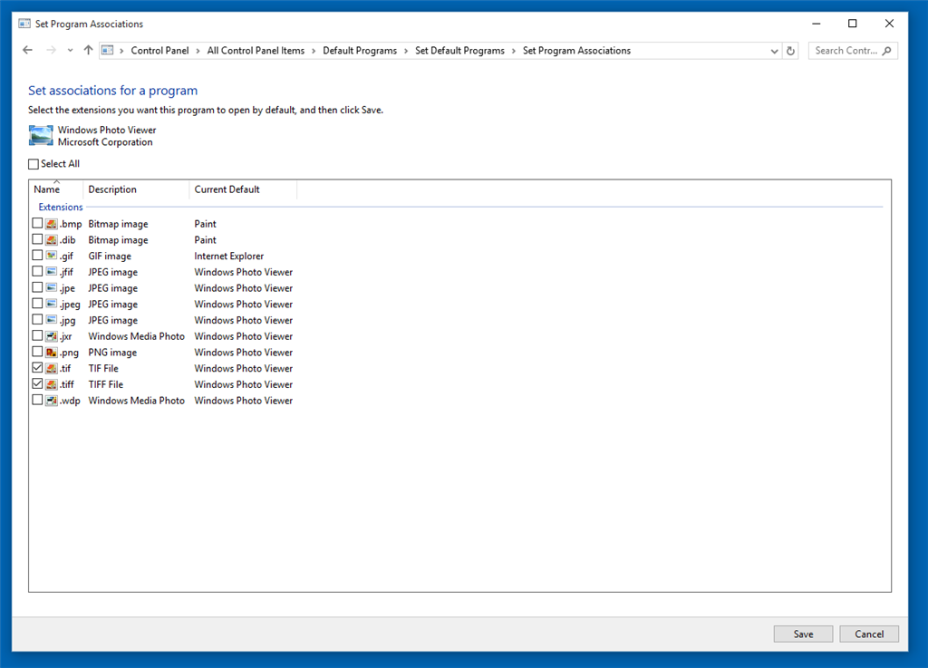Image resolution: width=928 pixels, height=668 pixels.
Task: Check the .gif extension checkbox
Action: 37,255
